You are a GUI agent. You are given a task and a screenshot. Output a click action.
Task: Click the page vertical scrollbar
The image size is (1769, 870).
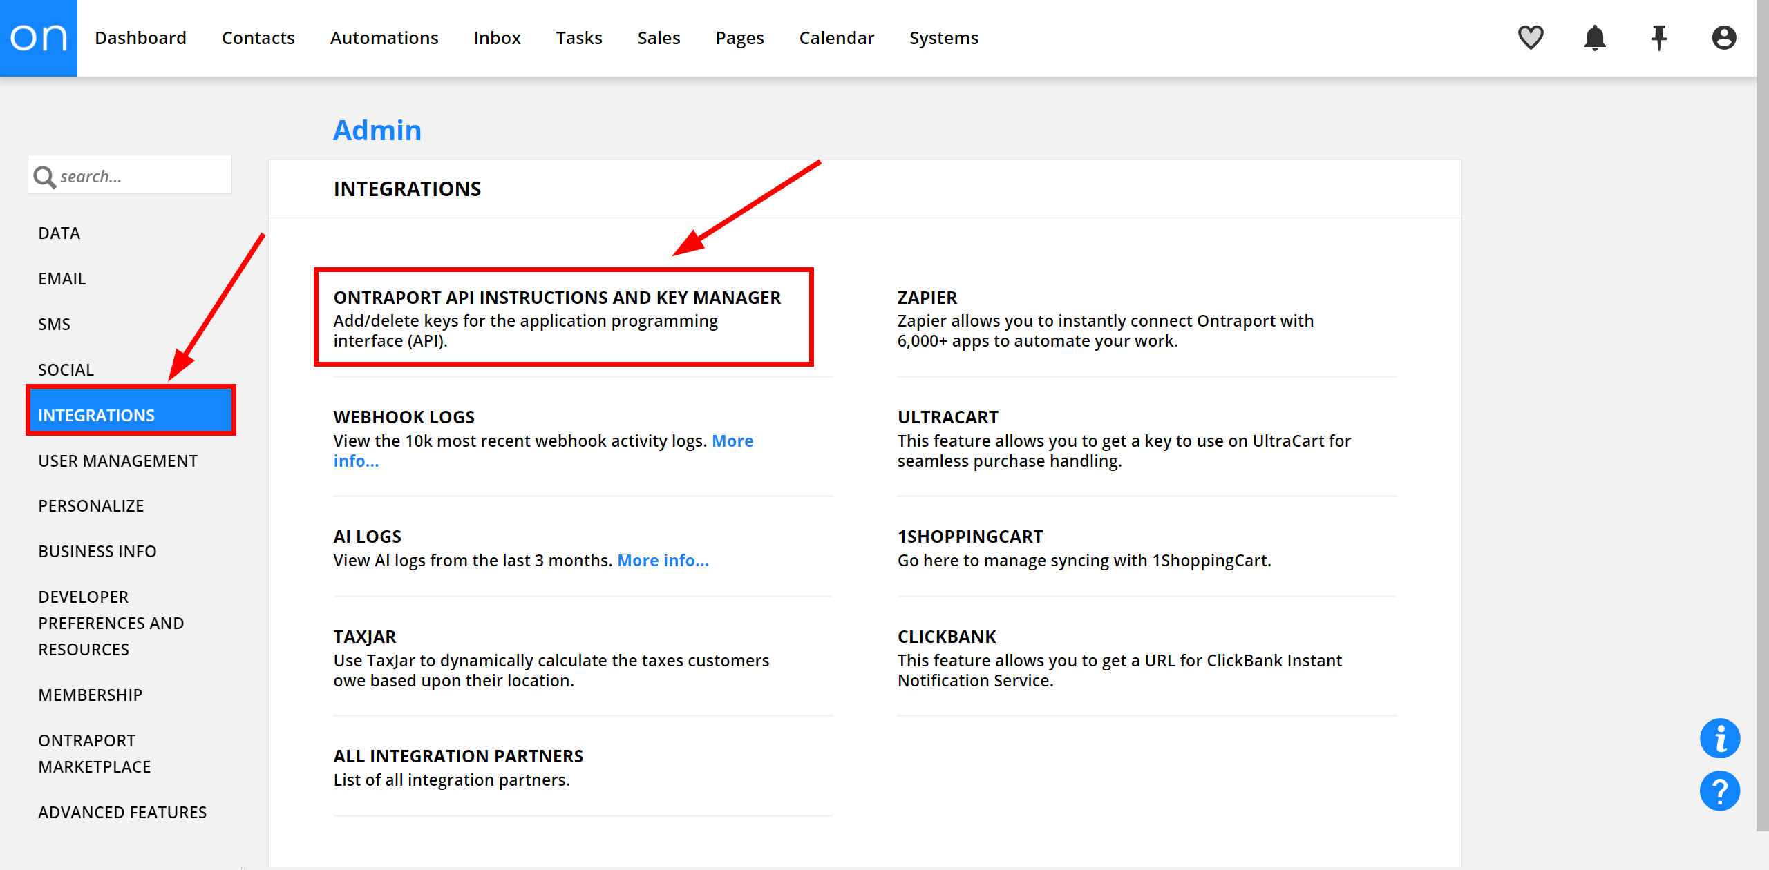[1763, 414]
